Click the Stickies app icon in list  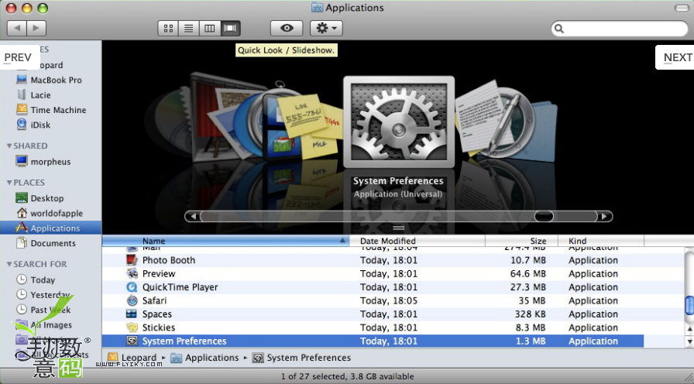click(x=132, y=327)
